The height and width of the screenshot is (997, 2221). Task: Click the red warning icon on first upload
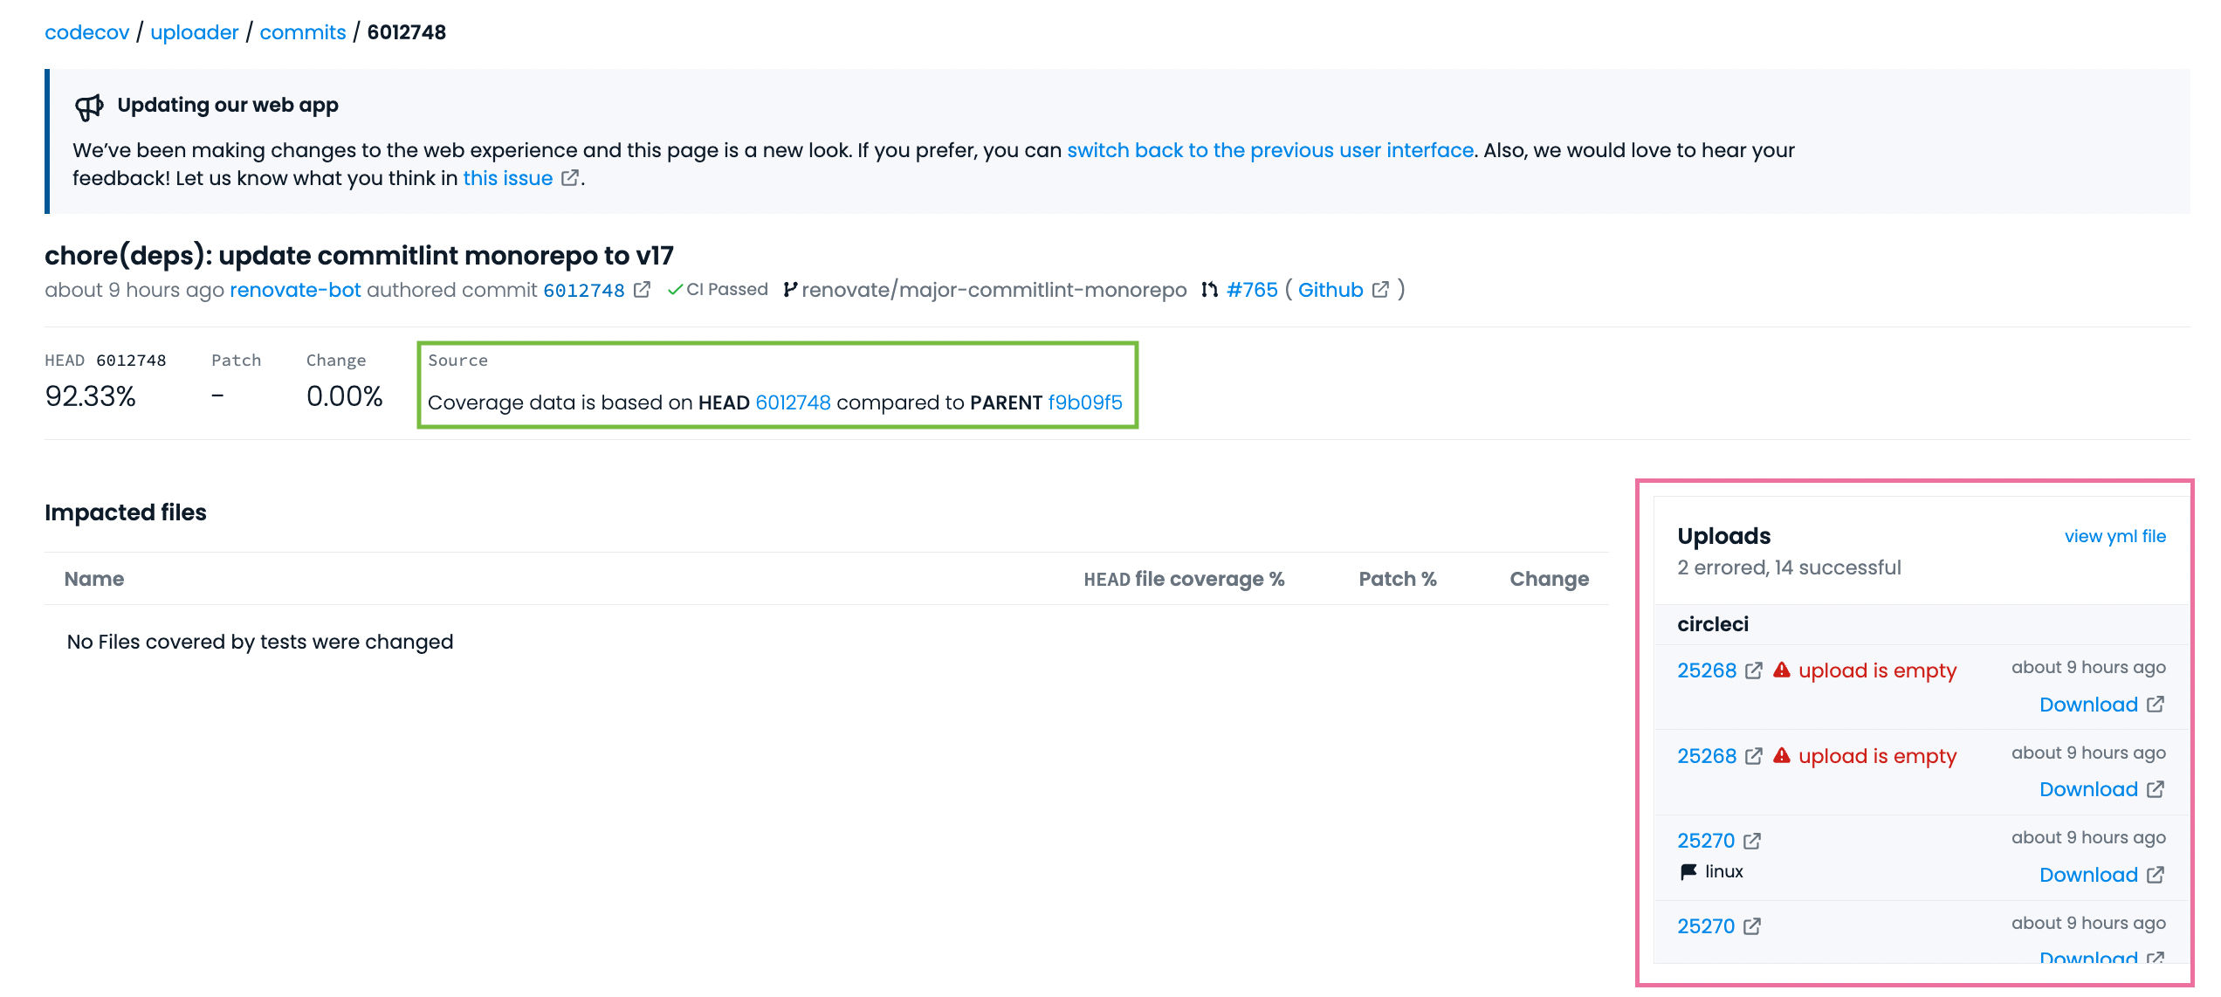(1782, 670)
